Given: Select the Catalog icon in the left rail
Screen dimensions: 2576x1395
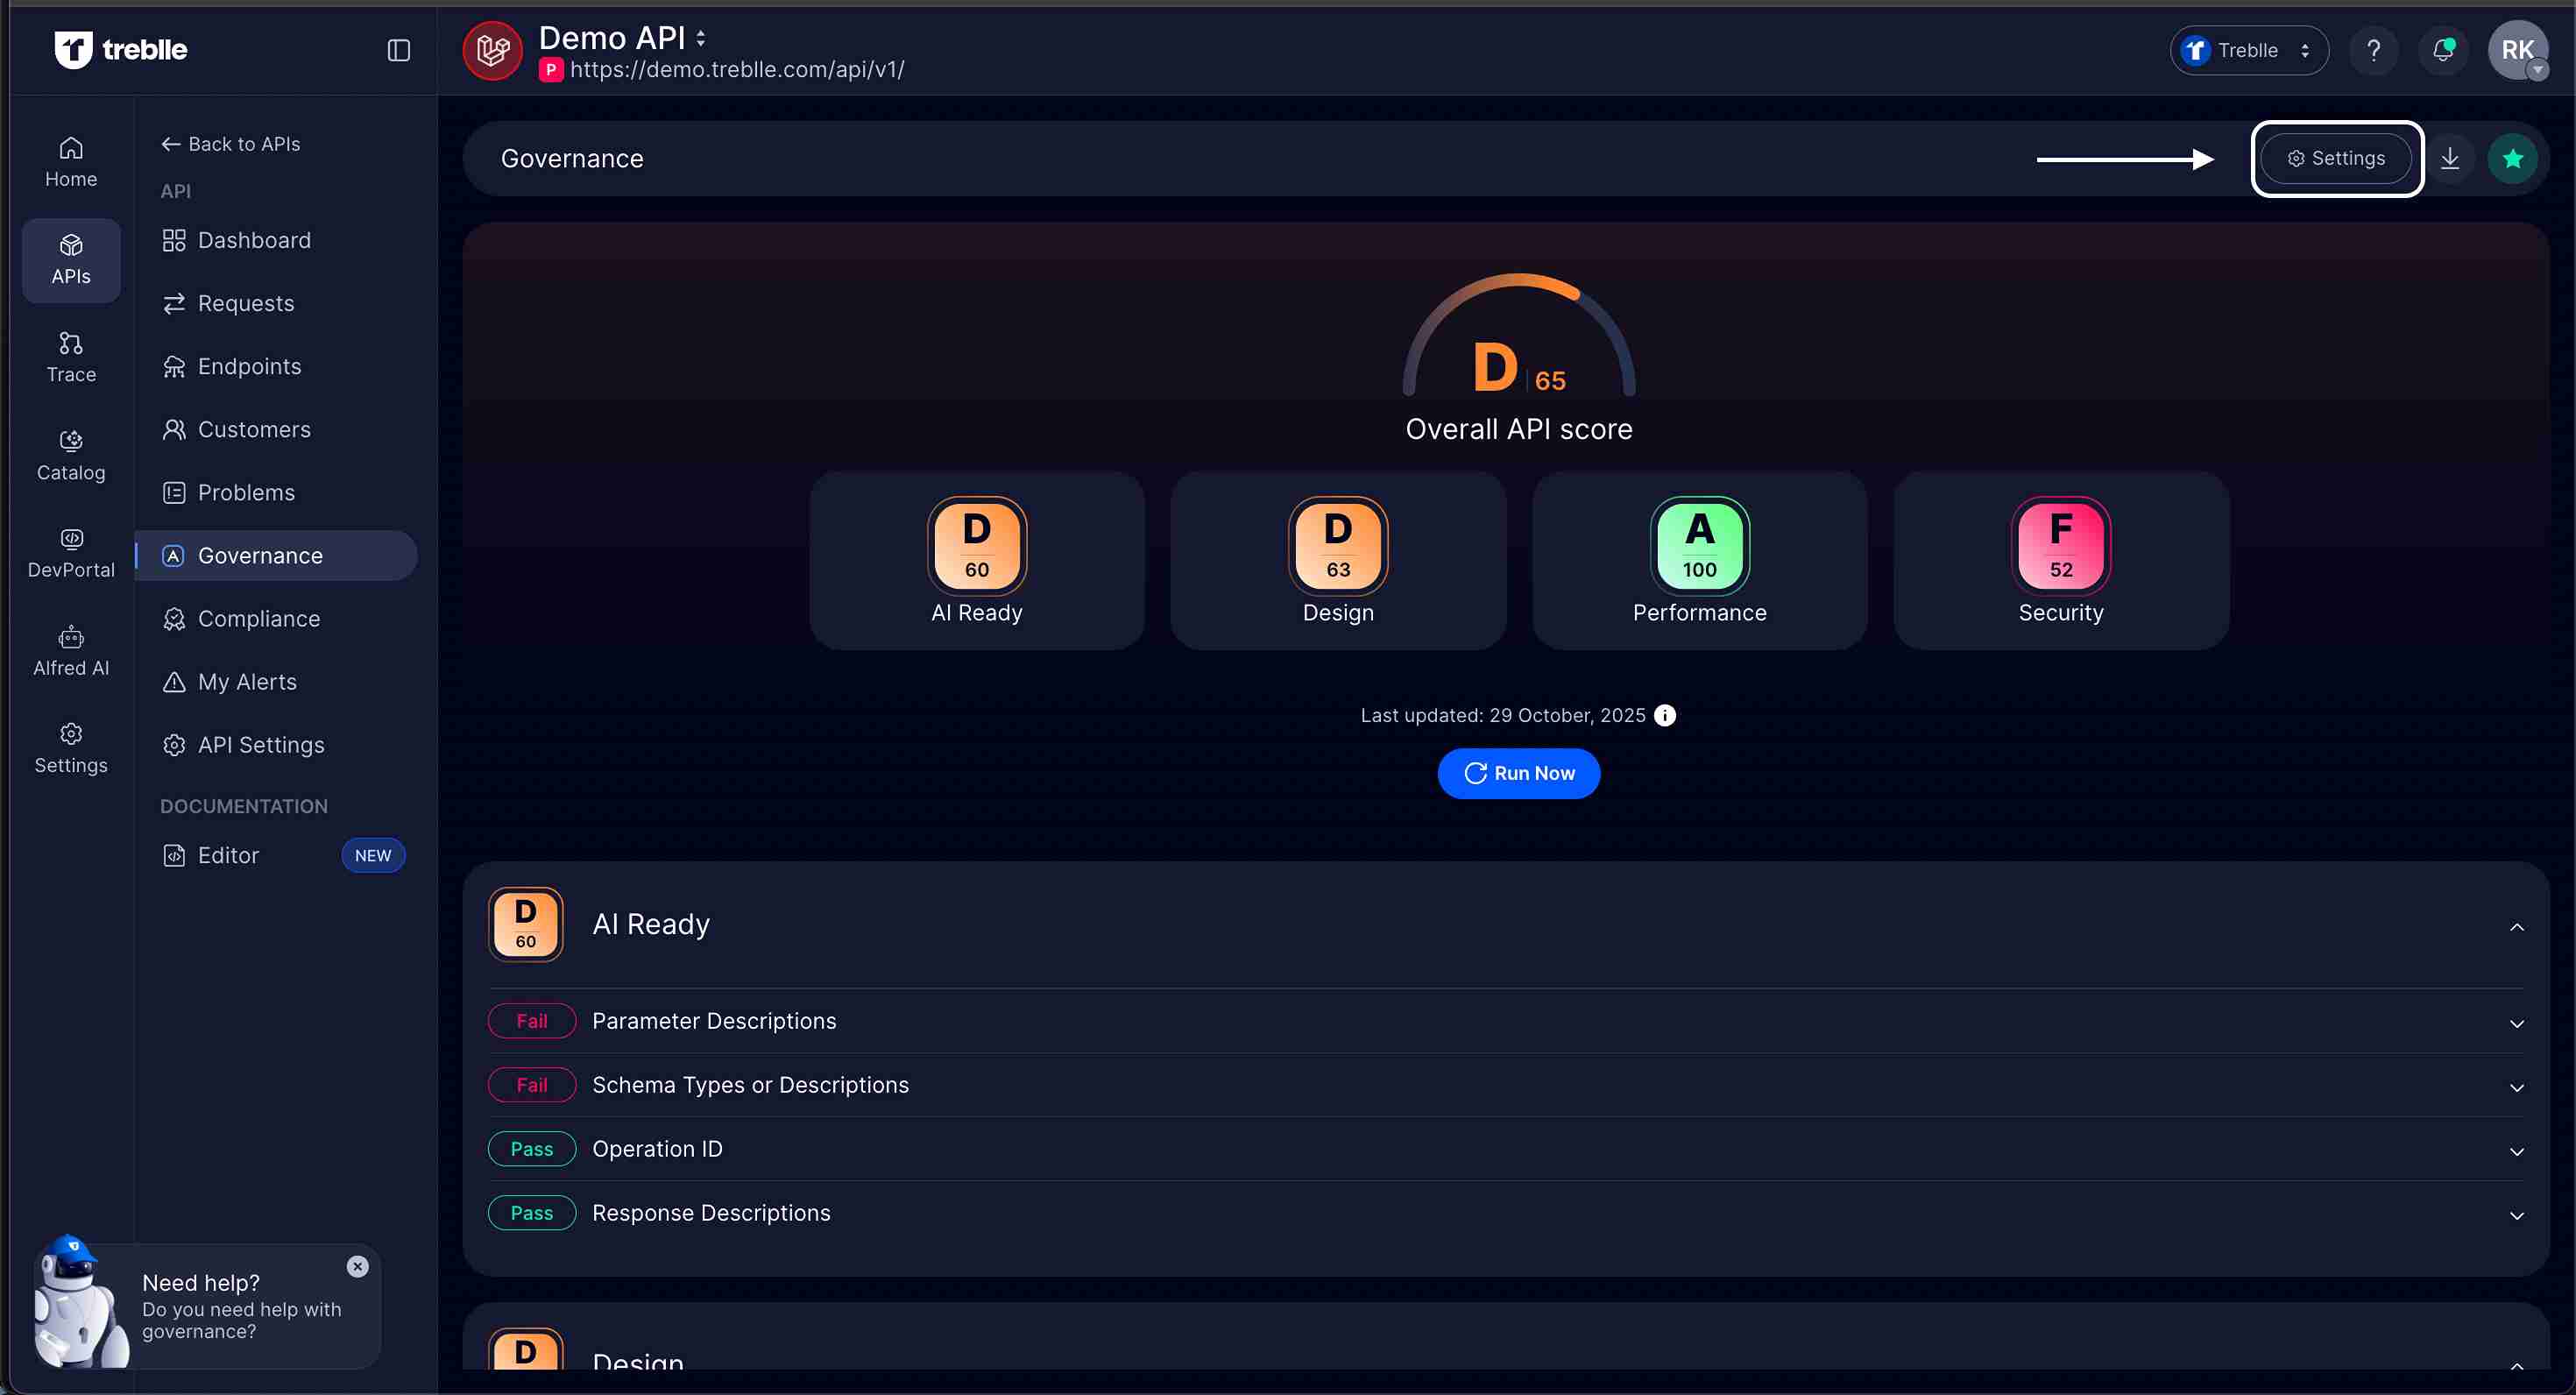Looking at the screenshot, I should tap(70, 455).
